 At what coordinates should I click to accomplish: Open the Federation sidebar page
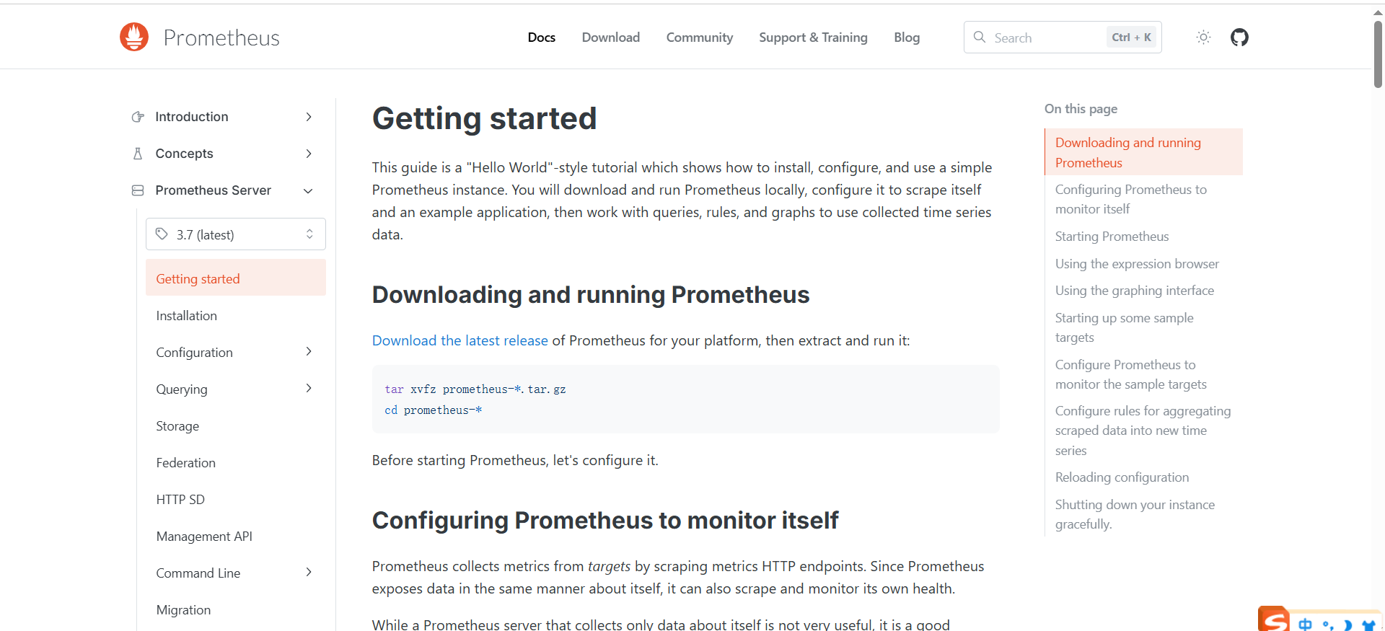pos(185,463)
